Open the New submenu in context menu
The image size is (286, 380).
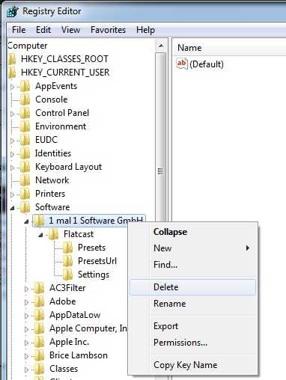192,248
